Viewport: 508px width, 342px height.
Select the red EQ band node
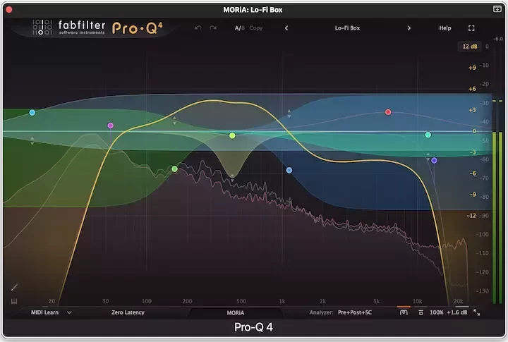(388, 112)
